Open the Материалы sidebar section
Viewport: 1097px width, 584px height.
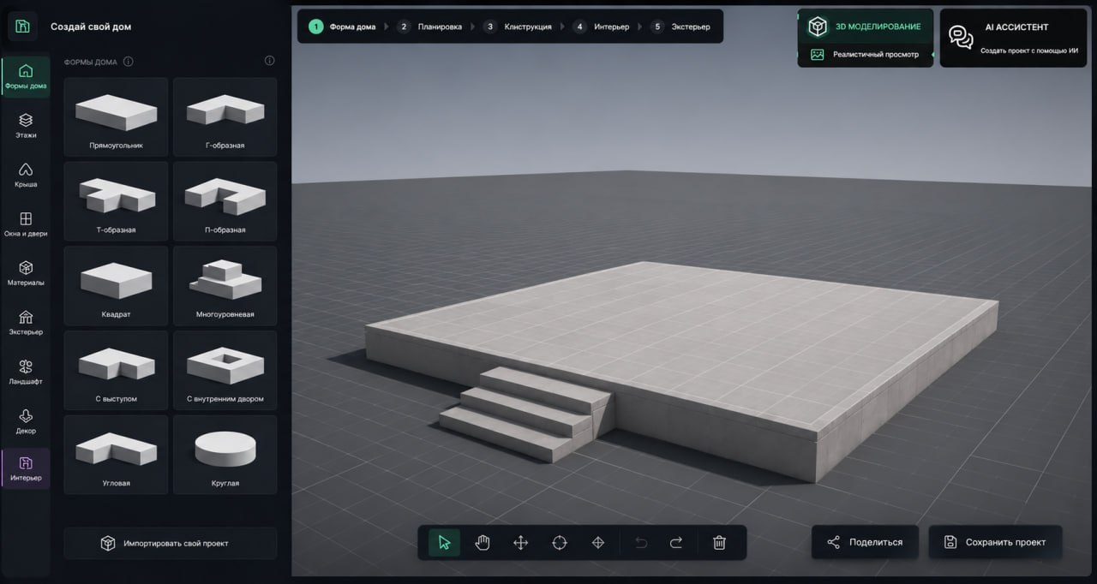(26, 273)
